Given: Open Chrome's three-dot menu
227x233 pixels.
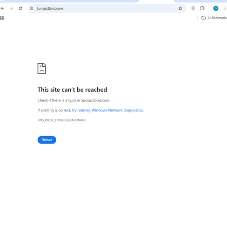Looking at the screenshot, I should (x=225, y=8).
